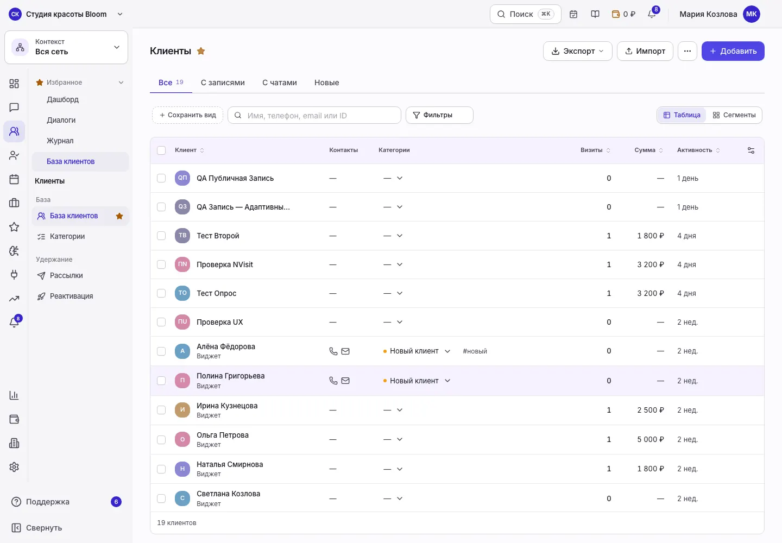Open the Фильтры button
The image size is (782, 543).
click(x=439, y=115)
